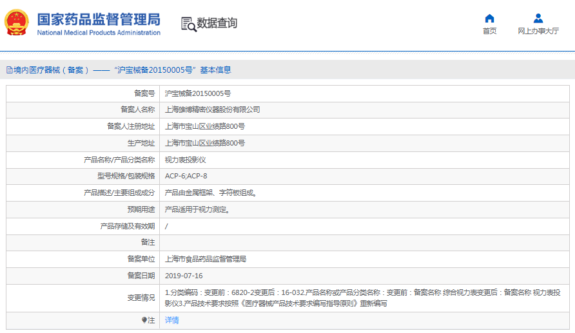The height and width of the screenshot is (333, 575).
Task: Click the 网上办事大厅 person icon
Action: click(x=538, y=18)
